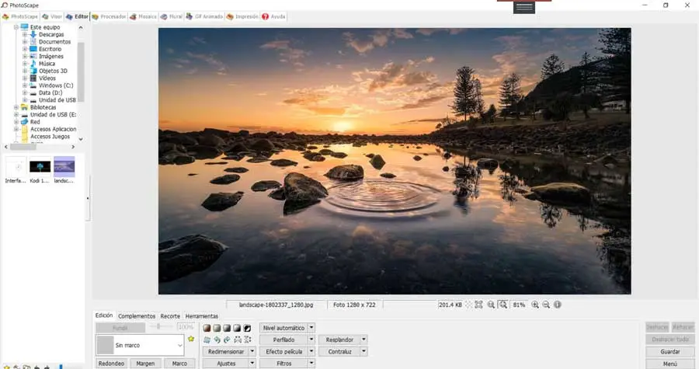Click the Música note folder icon

(33, 63)
